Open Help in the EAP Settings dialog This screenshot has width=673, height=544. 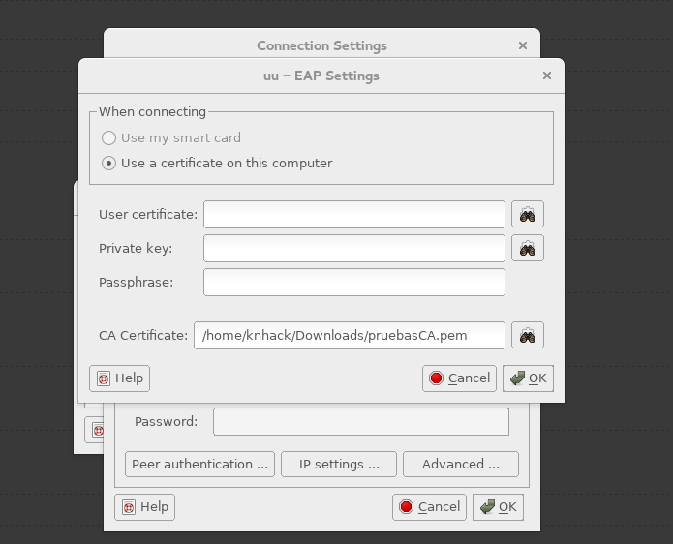tap(119, 378)
